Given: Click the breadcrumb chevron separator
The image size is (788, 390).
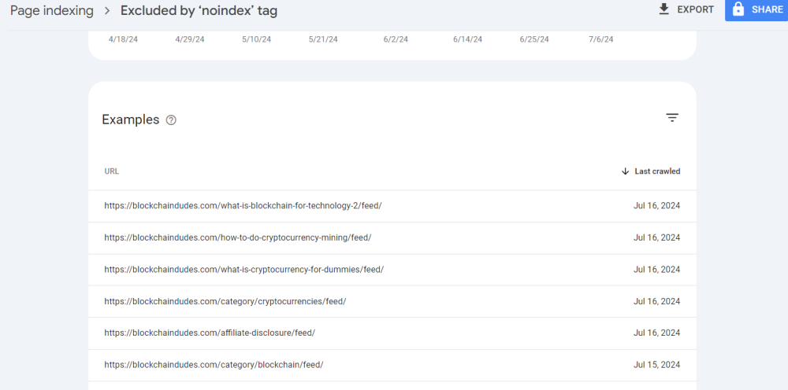Looking at the screenshot, I should [x=107, y=11].
